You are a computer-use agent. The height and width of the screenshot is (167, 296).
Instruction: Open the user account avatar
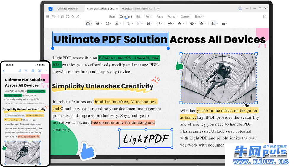(240, 8)
